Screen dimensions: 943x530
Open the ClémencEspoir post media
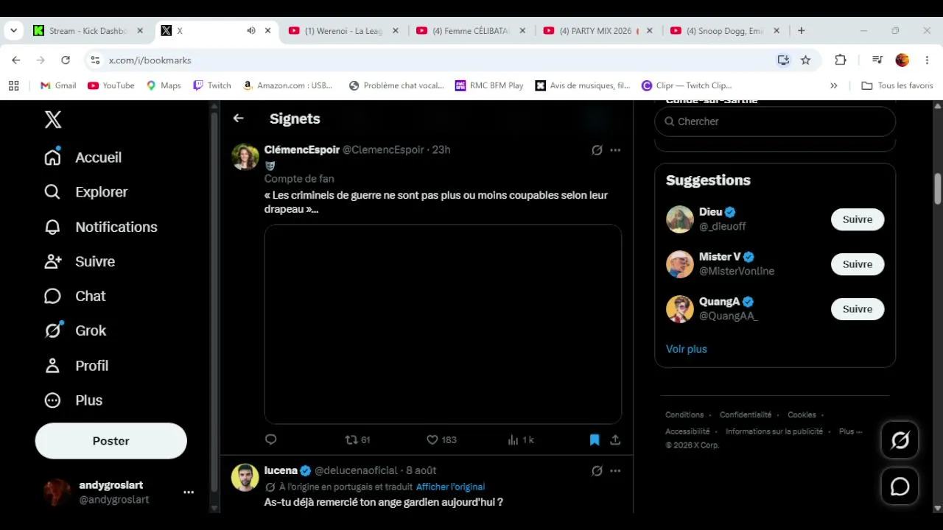point(443,324)
